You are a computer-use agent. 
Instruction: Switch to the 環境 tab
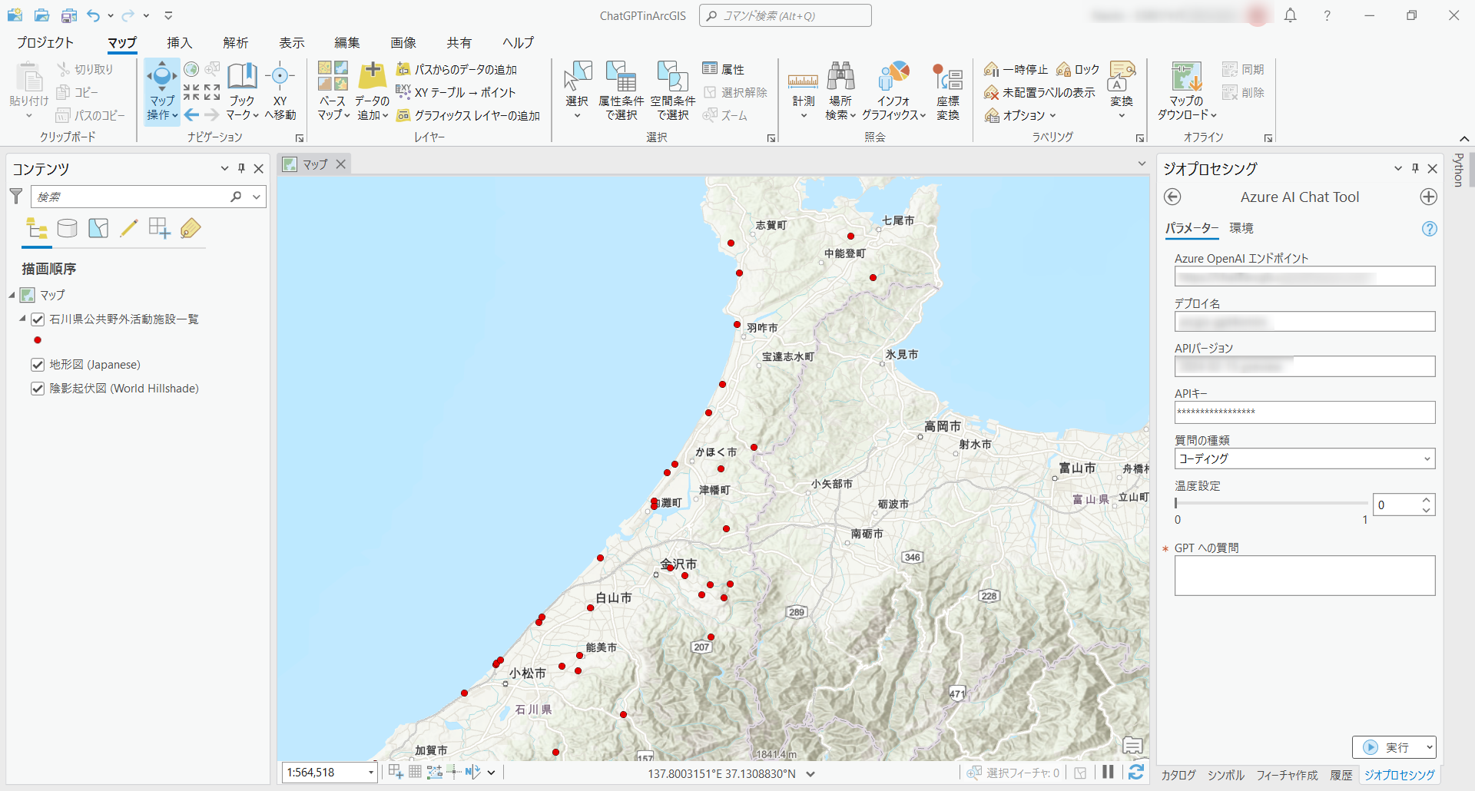(1241, 228)
